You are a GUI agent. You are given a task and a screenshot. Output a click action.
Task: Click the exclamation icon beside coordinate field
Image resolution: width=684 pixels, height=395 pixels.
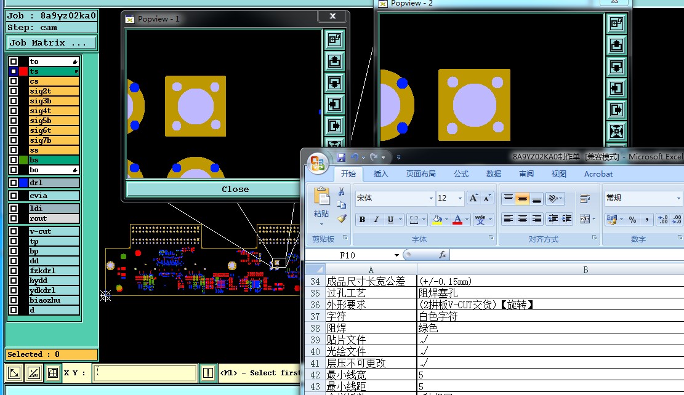pos(208,373)
